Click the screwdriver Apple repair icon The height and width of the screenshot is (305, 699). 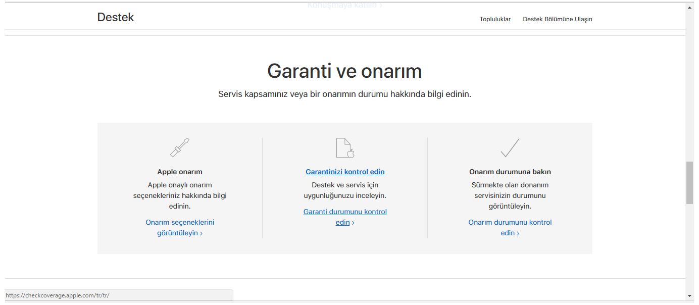[x=180, y=147]
